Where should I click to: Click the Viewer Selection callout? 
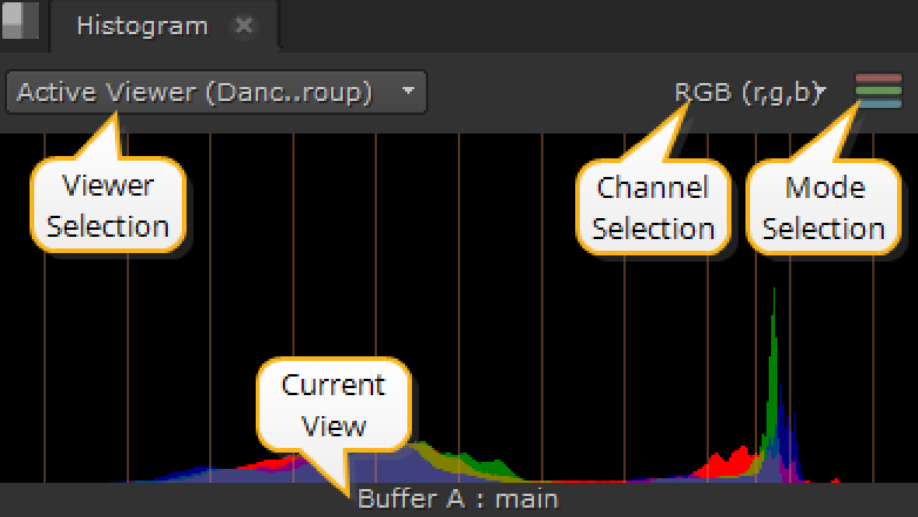108,206
